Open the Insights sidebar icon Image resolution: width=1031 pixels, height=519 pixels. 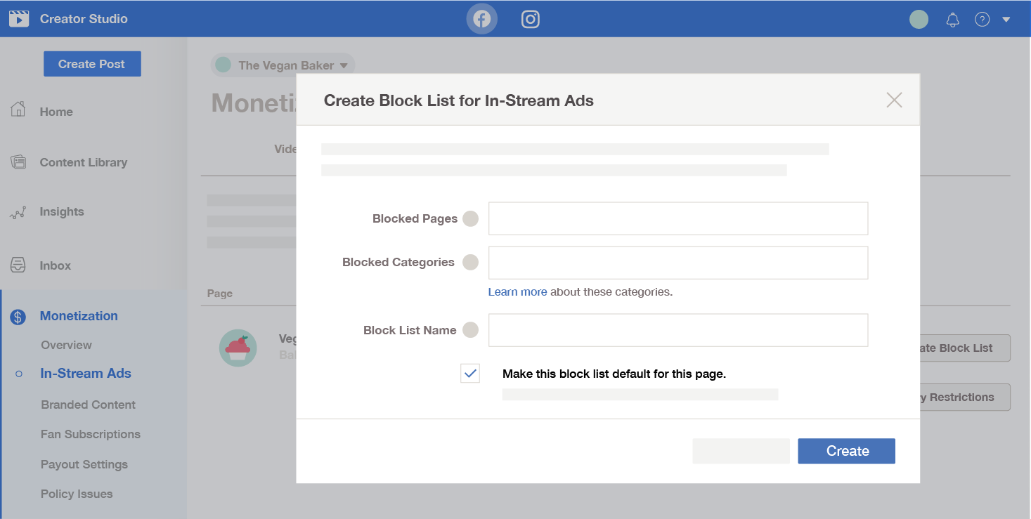click(x=18, y=211)
